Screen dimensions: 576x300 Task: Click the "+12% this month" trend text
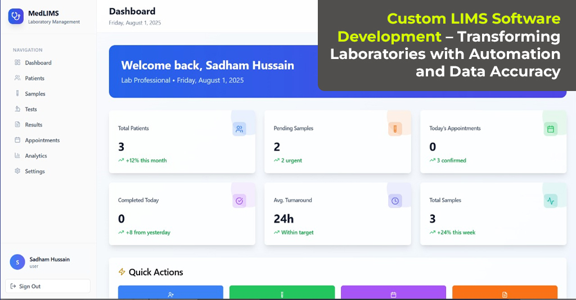[146, 160]
